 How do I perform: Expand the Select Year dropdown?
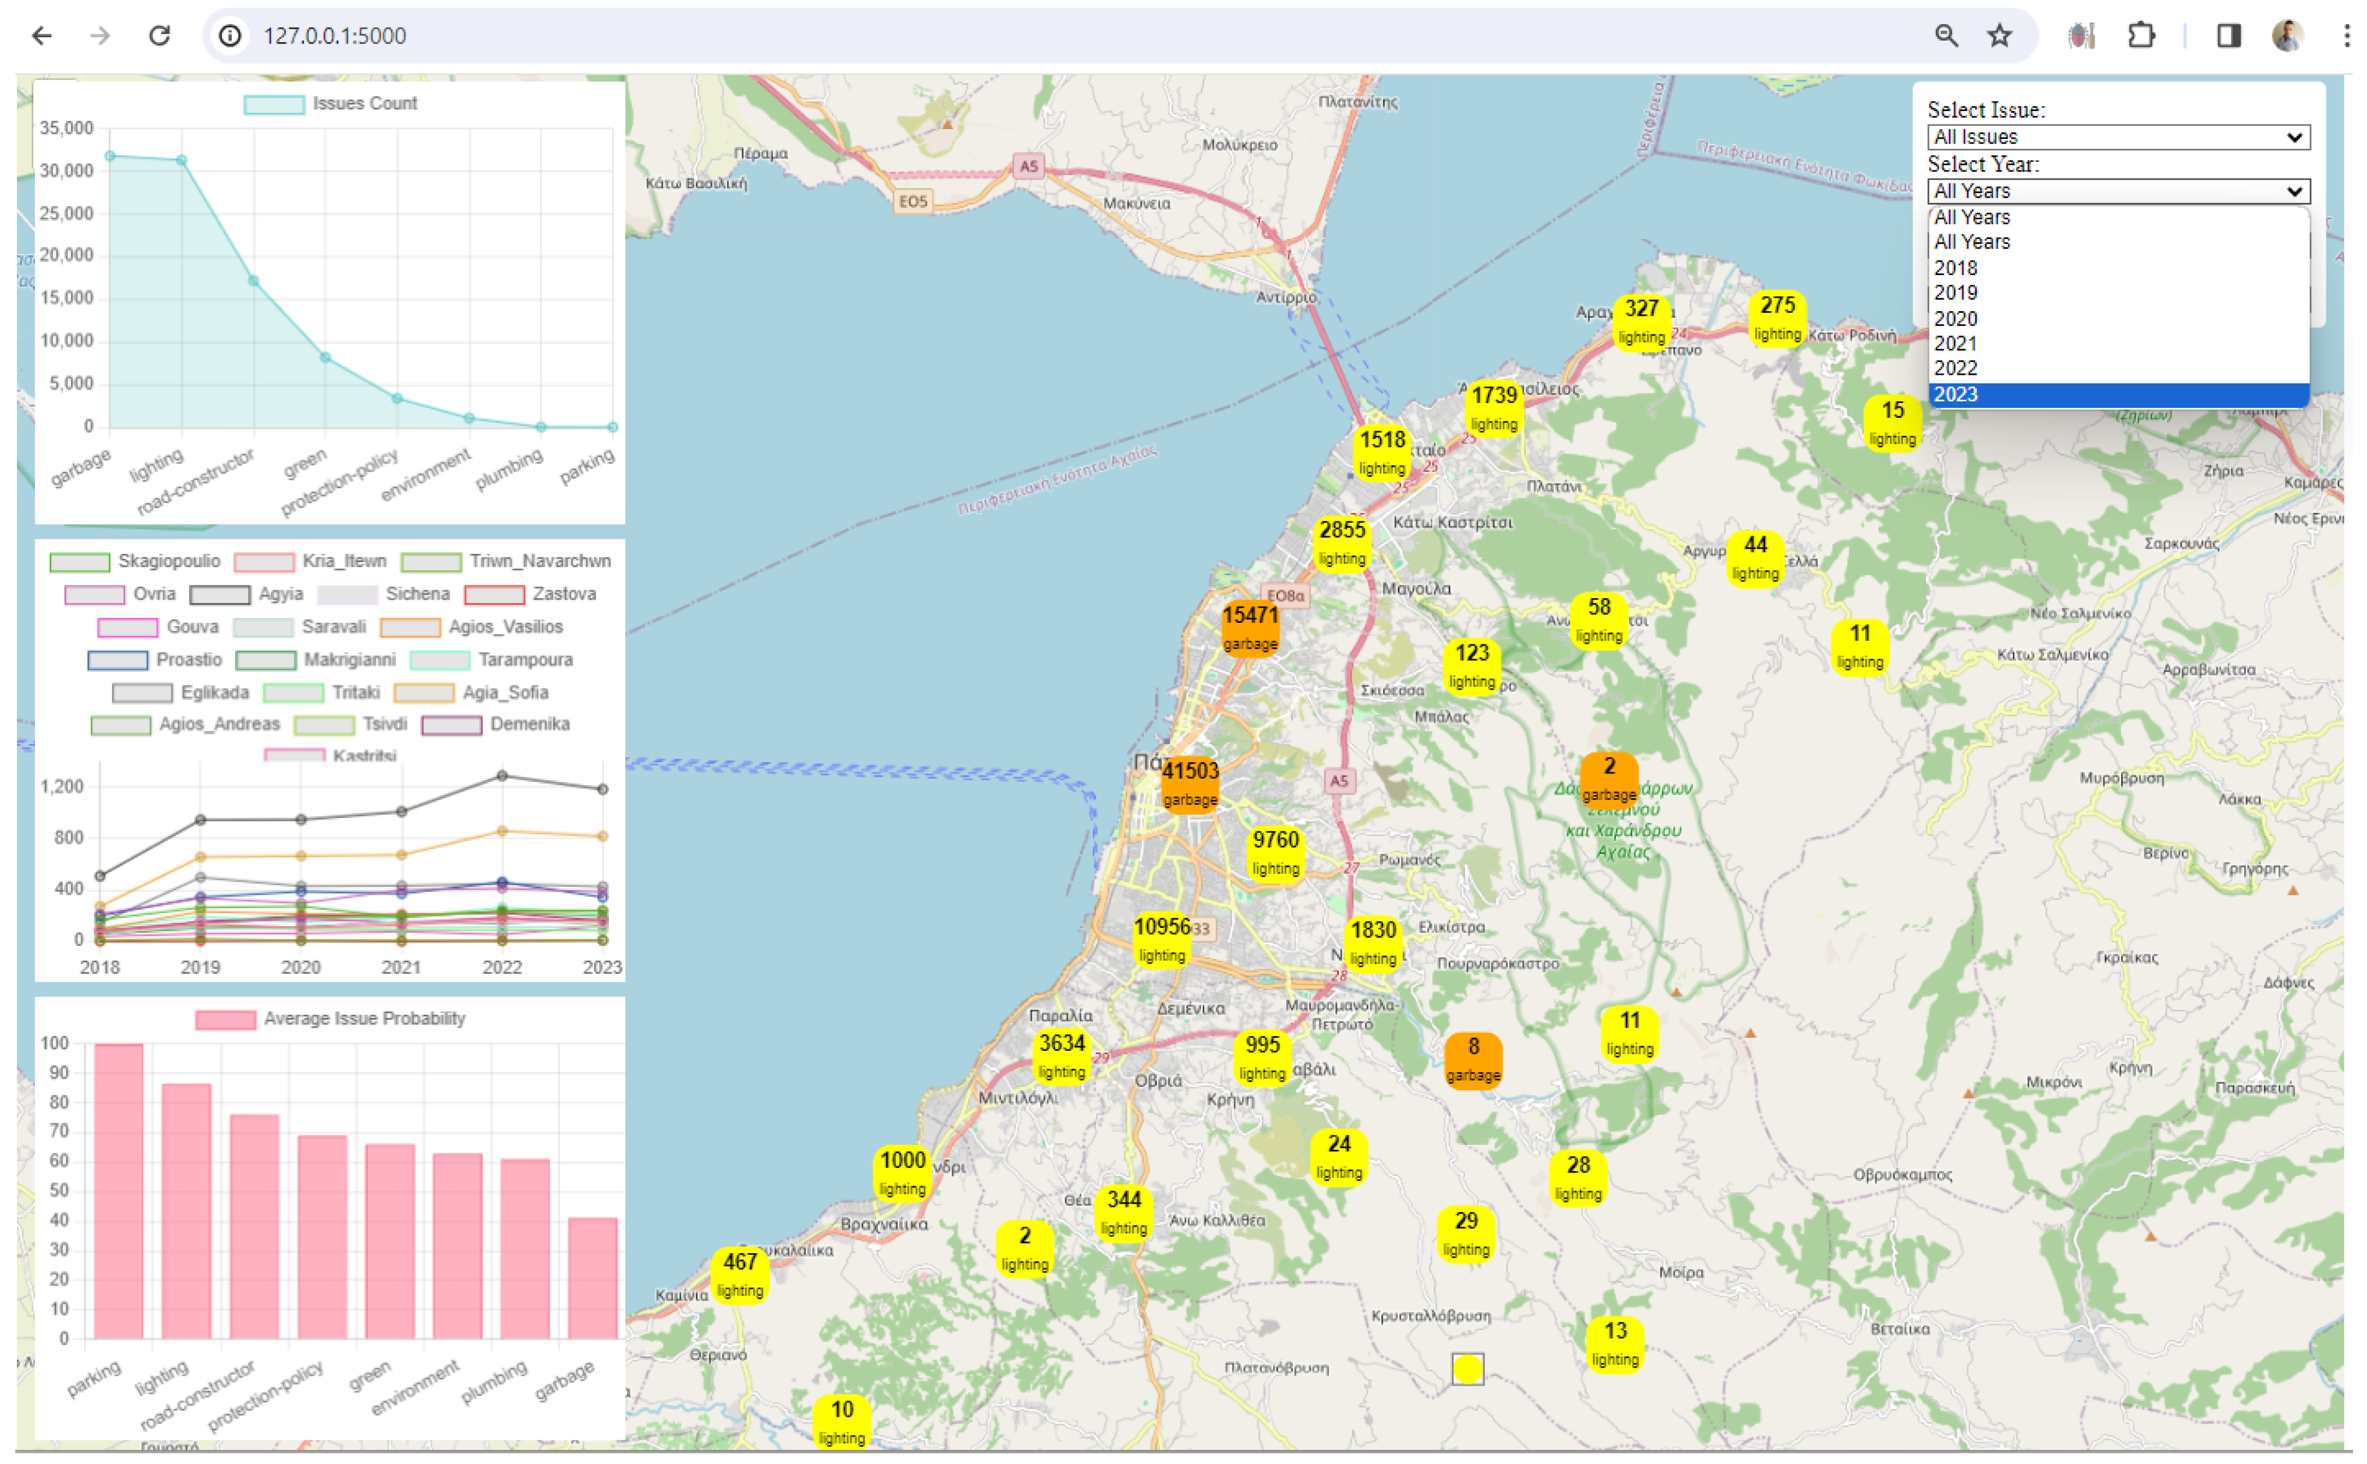pos(2118,192)
